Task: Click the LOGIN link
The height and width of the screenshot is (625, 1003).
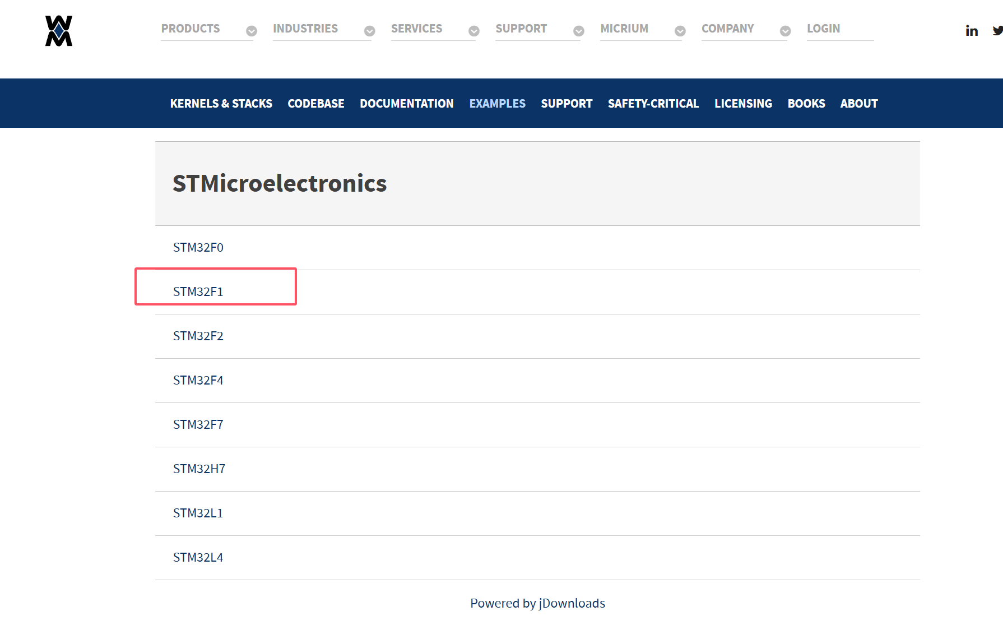Action: tap(823, 29)
